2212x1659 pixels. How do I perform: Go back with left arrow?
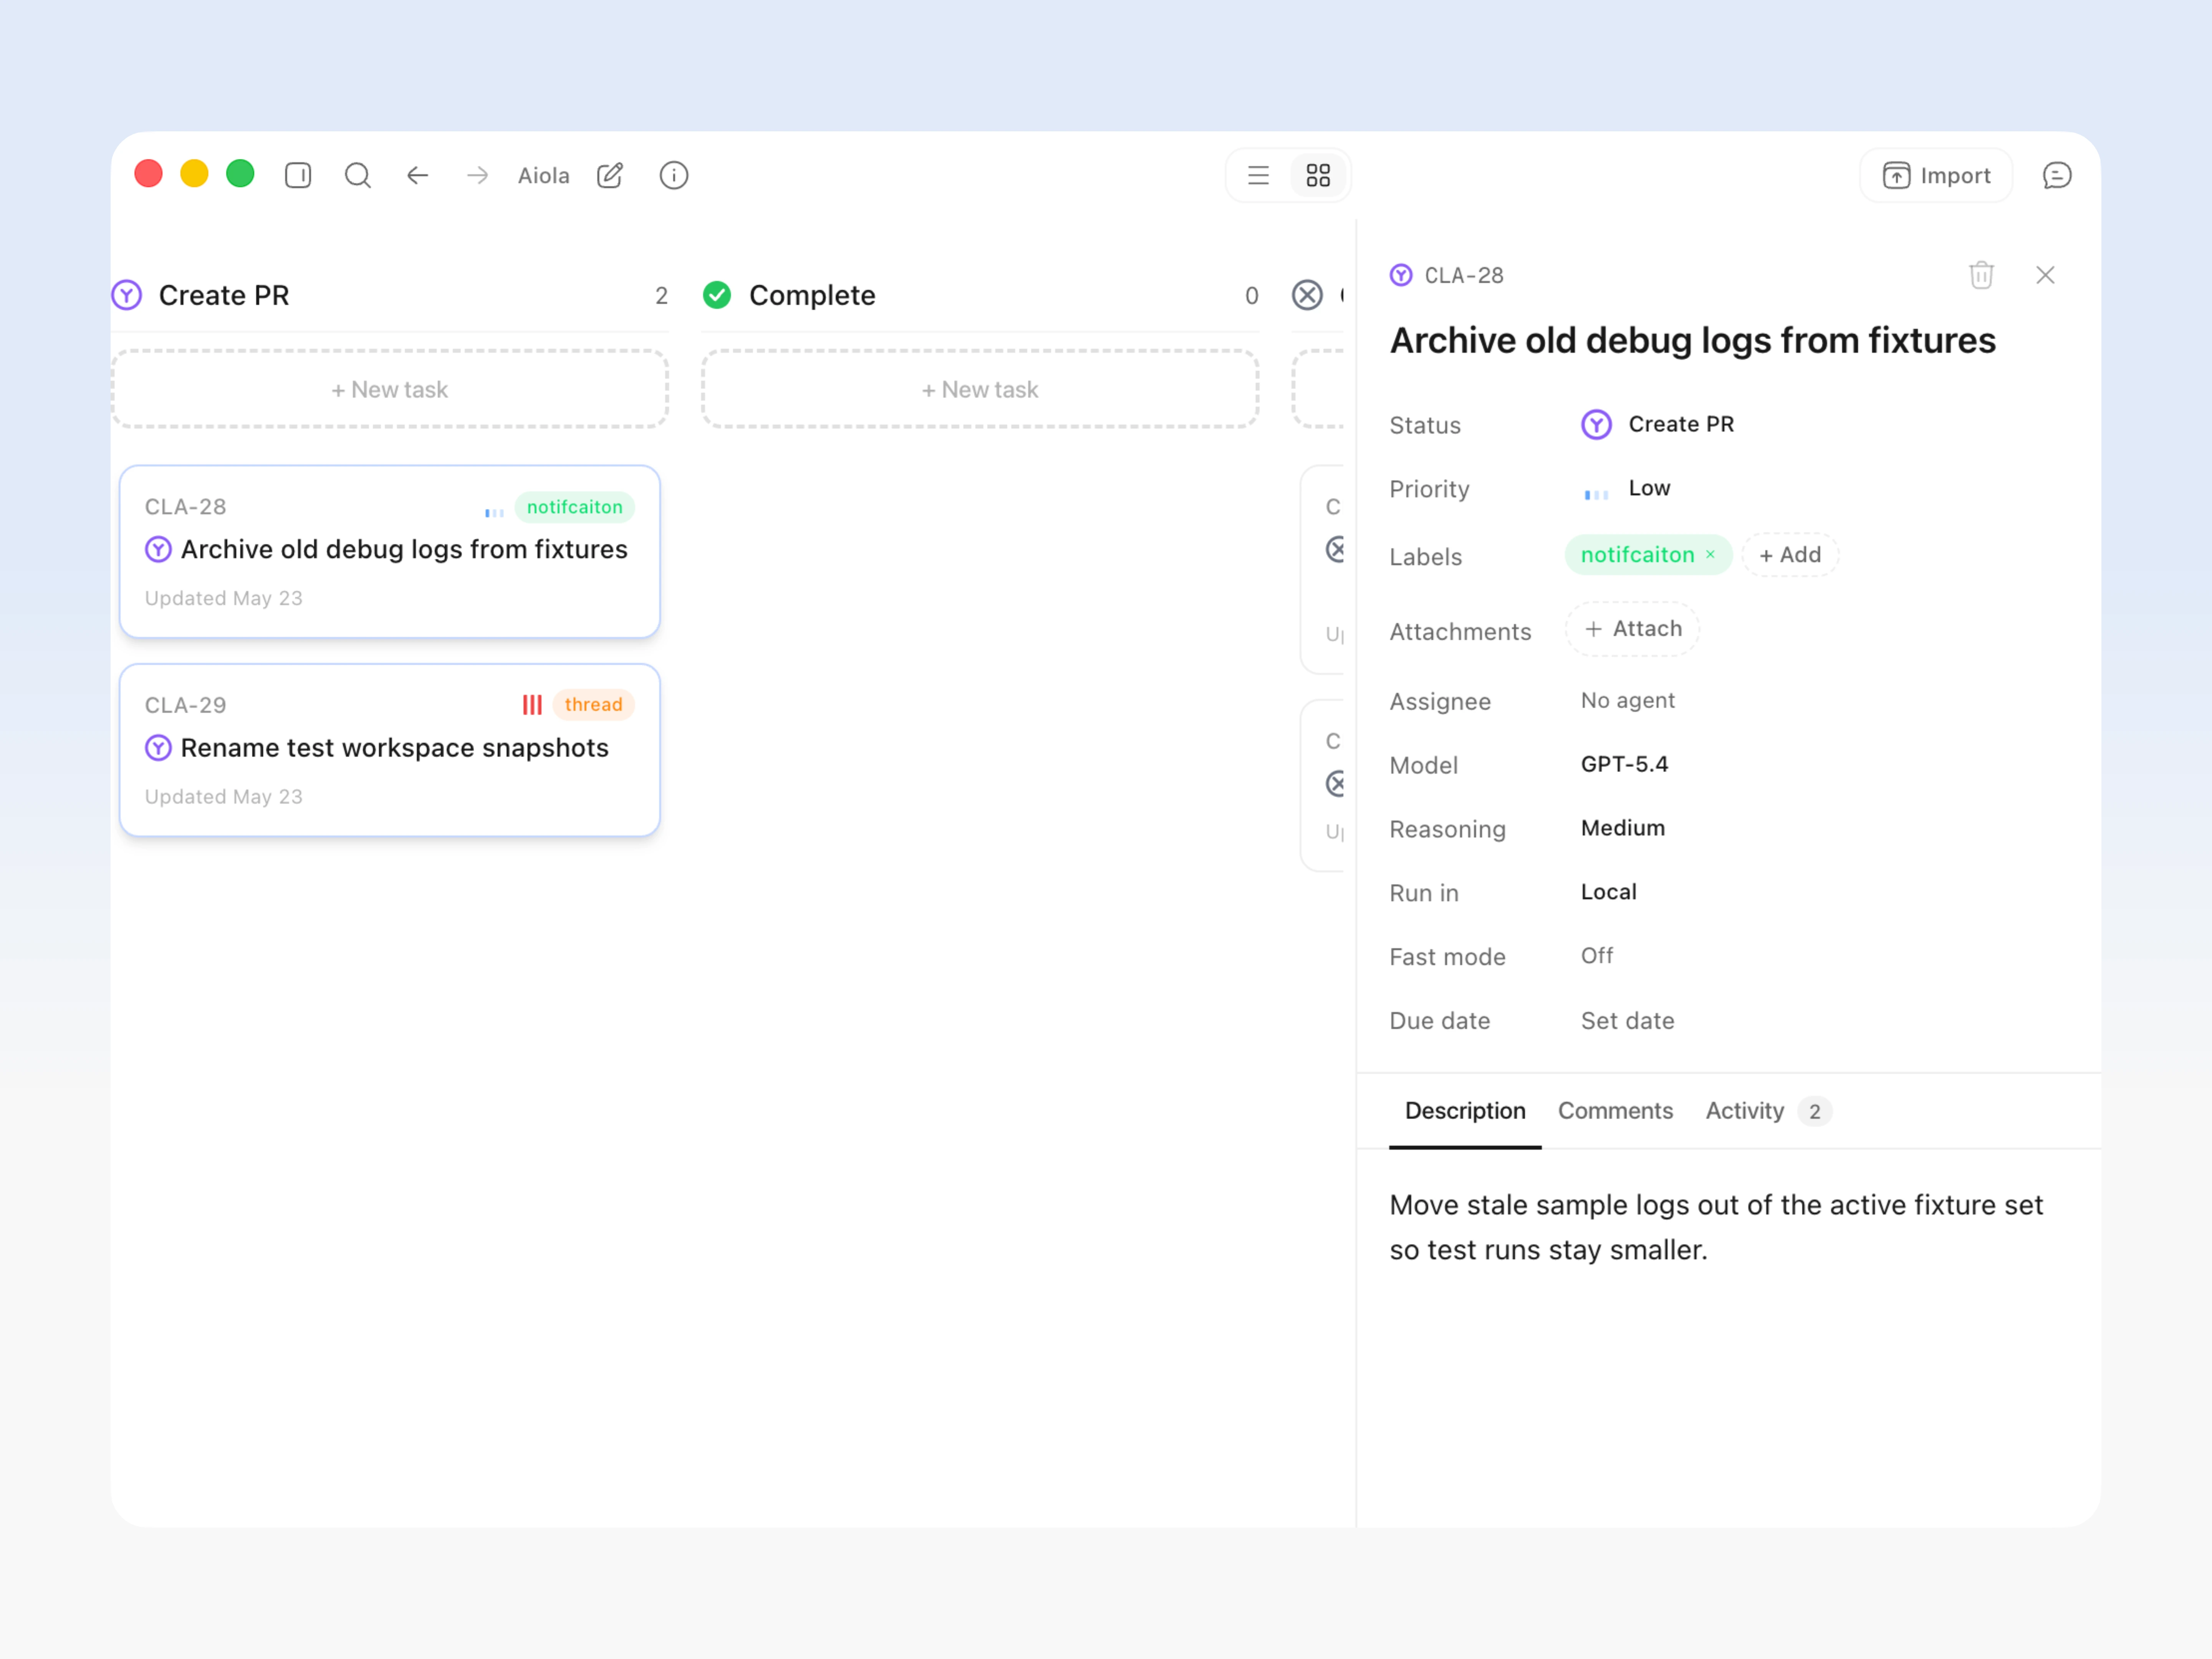click(418, 175)
